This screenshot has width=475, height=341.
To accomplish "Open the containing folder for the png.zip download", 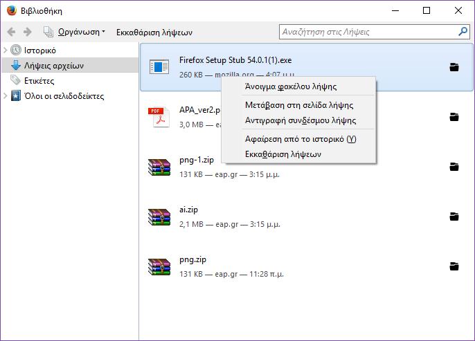I will [x=454, y=266].
